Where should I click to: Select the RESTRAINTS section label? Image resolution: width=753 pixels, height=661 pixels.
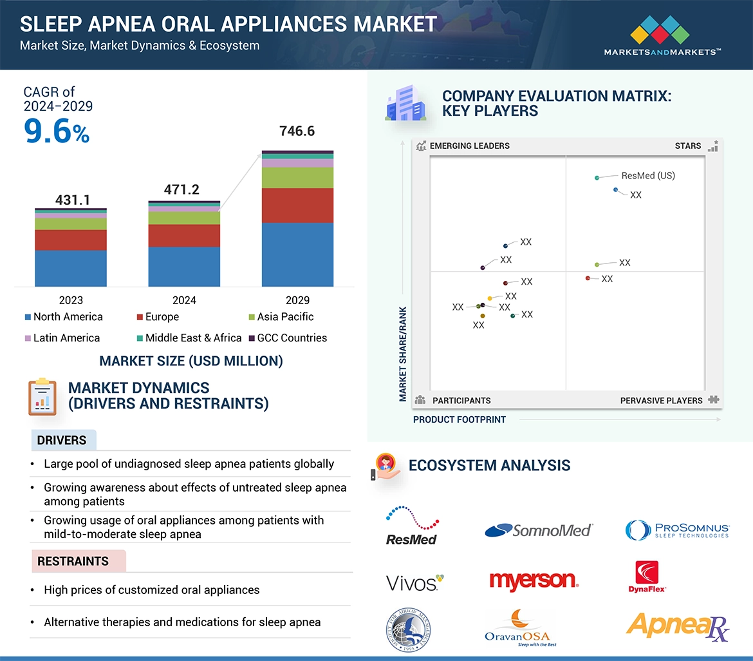pos(73,561)
